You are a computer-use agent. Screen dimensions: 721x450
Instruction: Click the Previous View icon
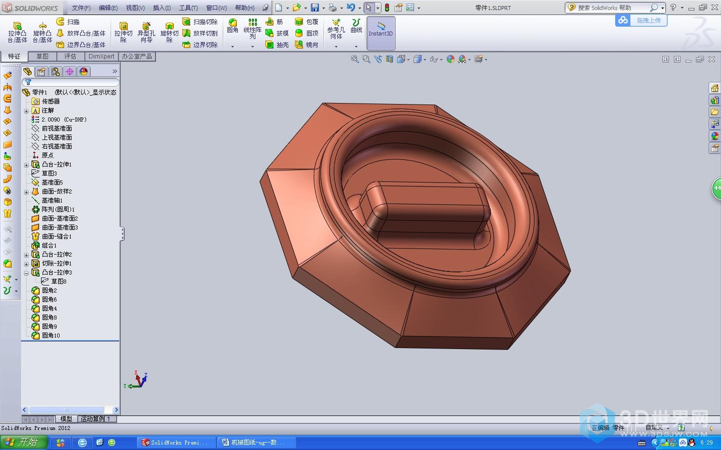tap(378, 59)
